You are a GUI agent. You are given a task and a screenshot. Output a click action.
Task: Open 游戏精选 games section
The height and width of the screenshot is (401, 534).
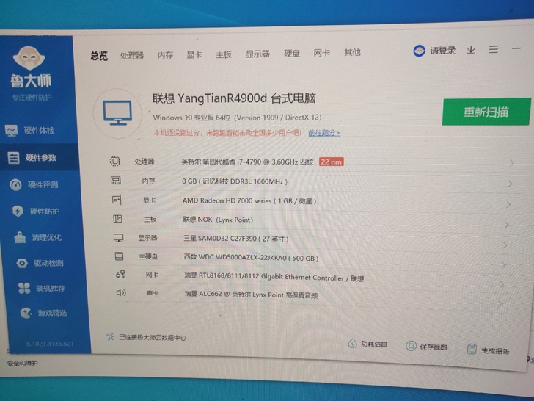click(x=43, y=313)
